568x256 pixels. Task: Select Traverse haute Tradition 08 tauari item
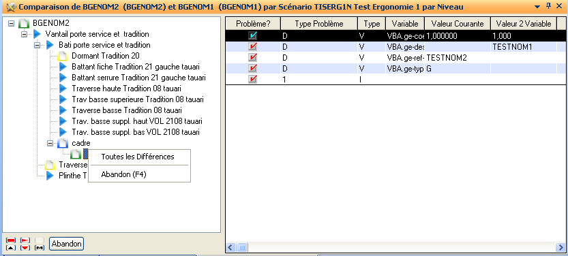[126, 89]
